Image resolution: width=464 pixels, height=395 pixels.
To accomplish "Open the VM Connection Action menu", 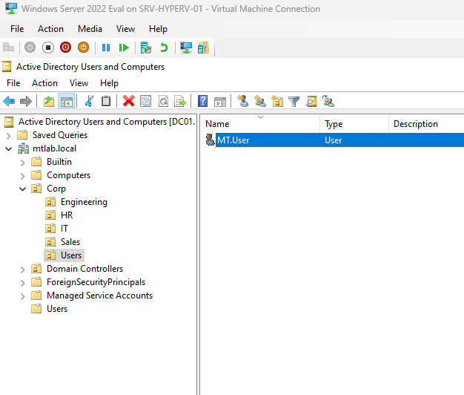I will coord(50,29).
